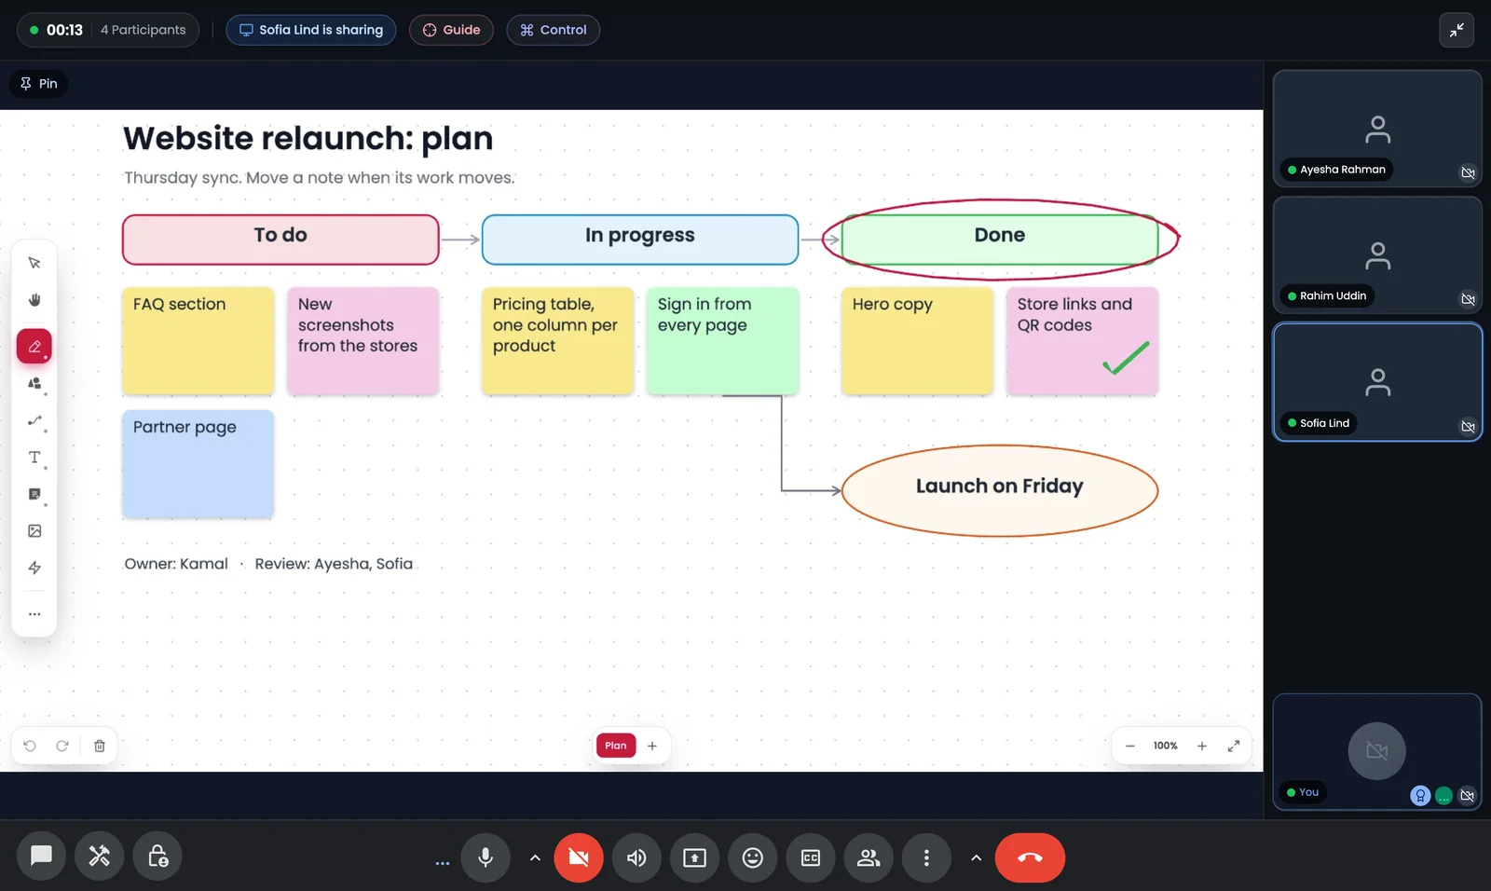Share your screen
The image size is (1491, 891).
point(695,857)
